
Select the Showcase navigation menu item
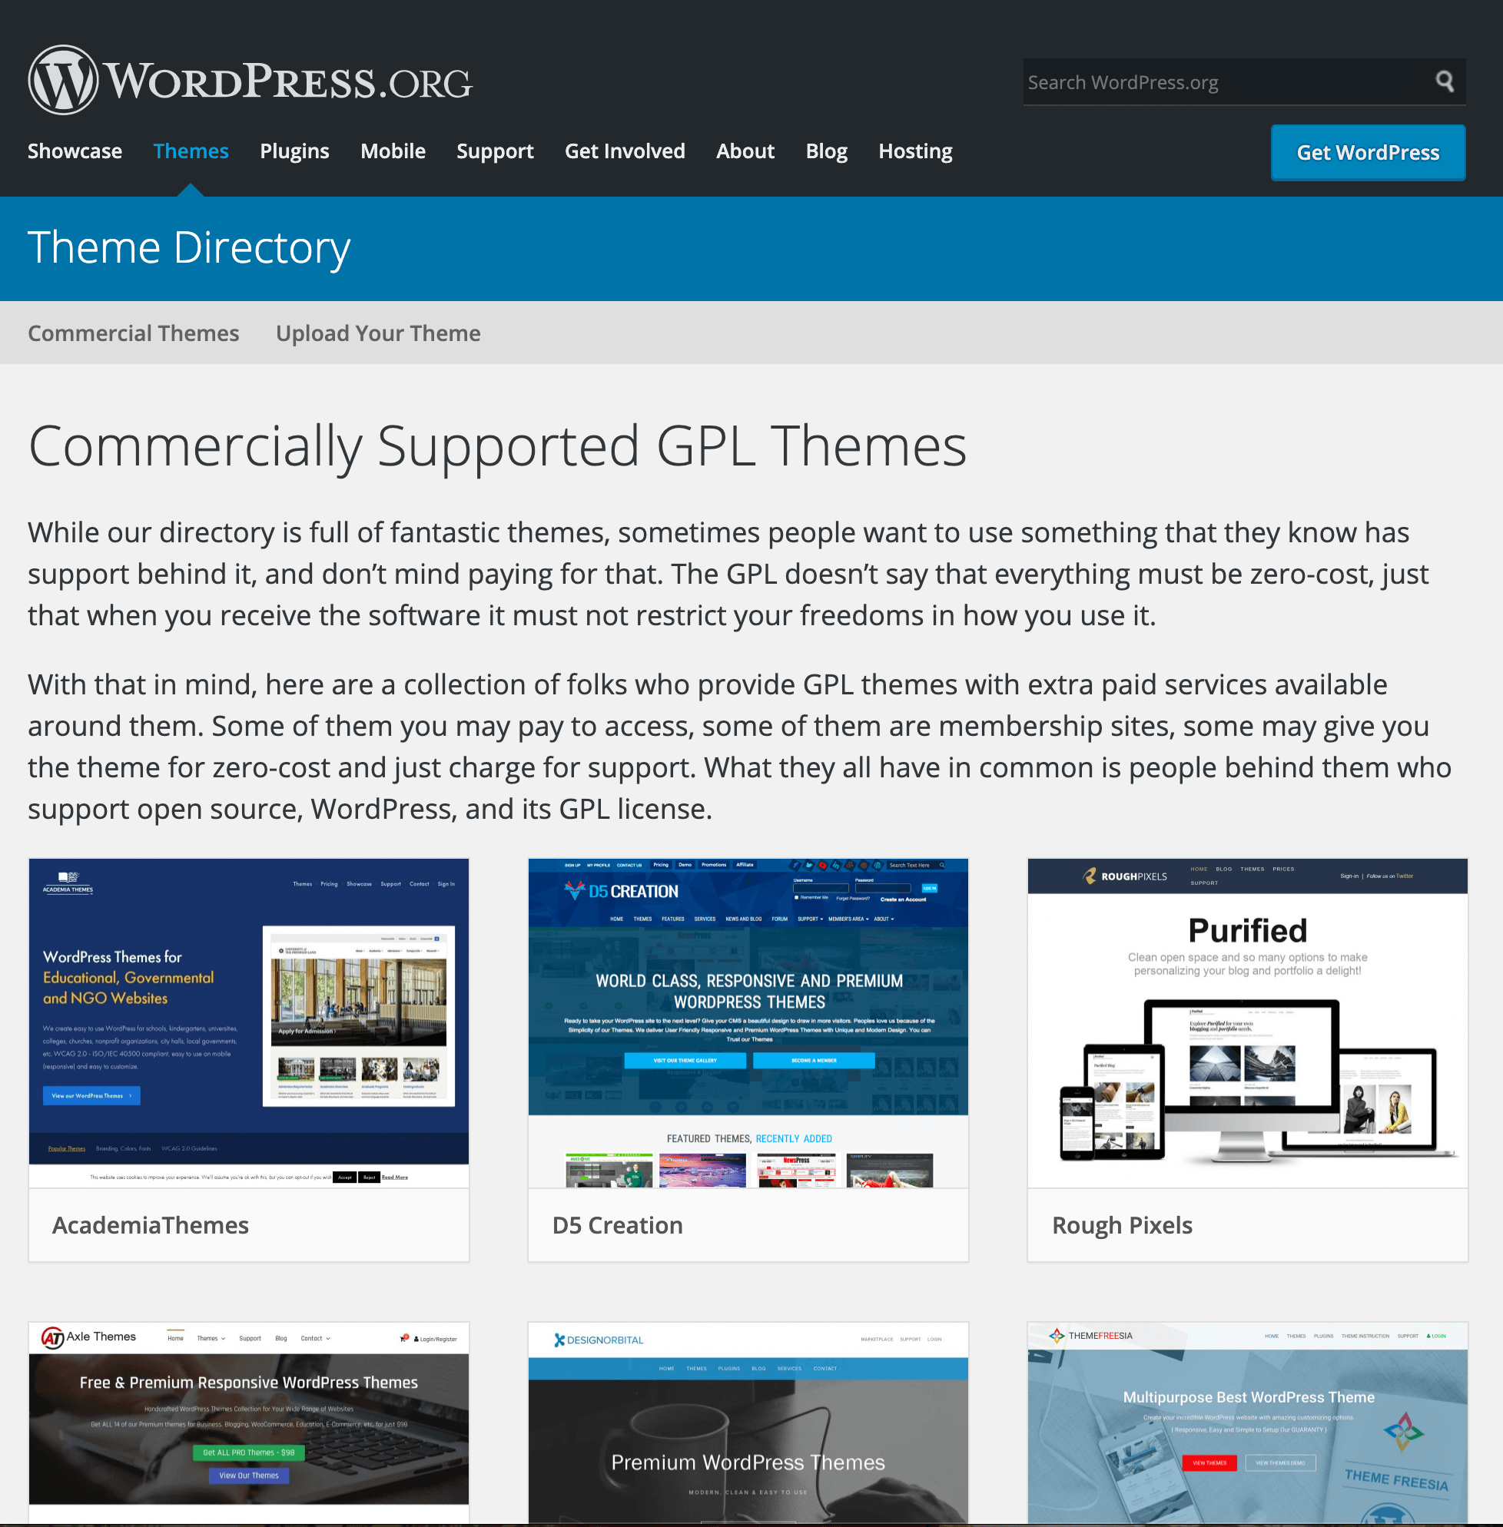75,151
